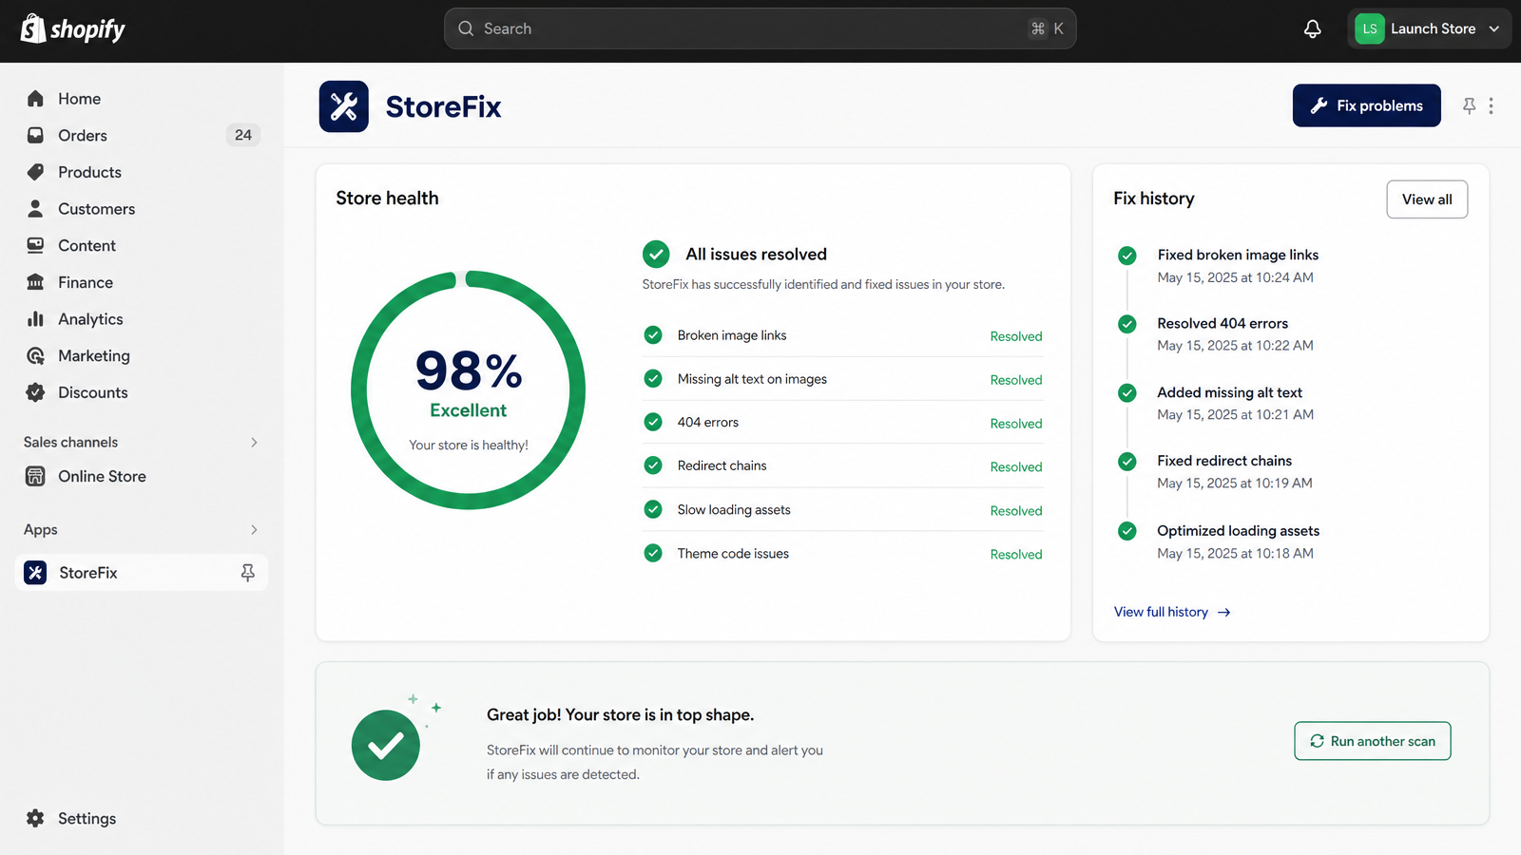1521x855 pixels.
Task: Click the Orders inbox icon
Action: [35, 135]
